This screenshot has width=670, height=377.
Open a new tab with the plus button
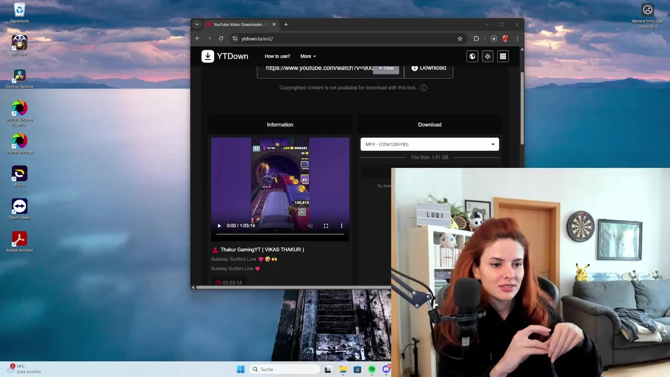(286, 24)
